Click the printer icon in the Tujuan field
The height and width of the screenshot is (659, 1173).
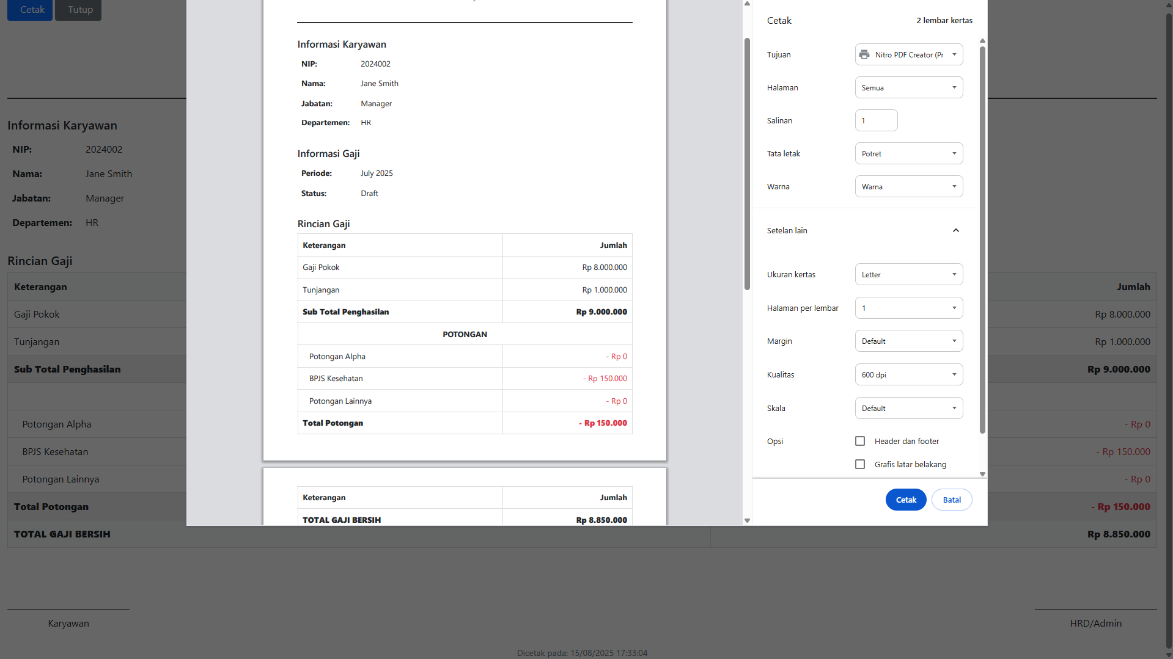pyautogui.click(x=864, y=54)
